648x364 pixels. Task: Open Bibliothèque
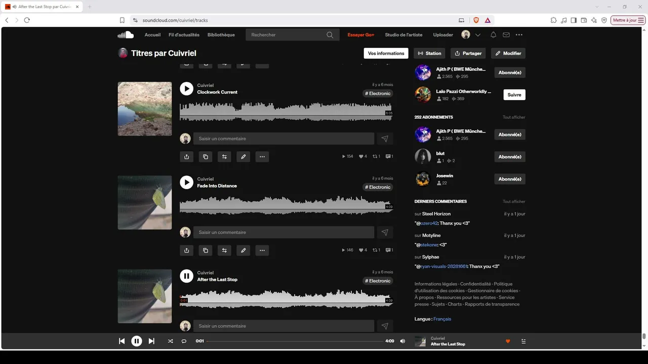[221, 35]
